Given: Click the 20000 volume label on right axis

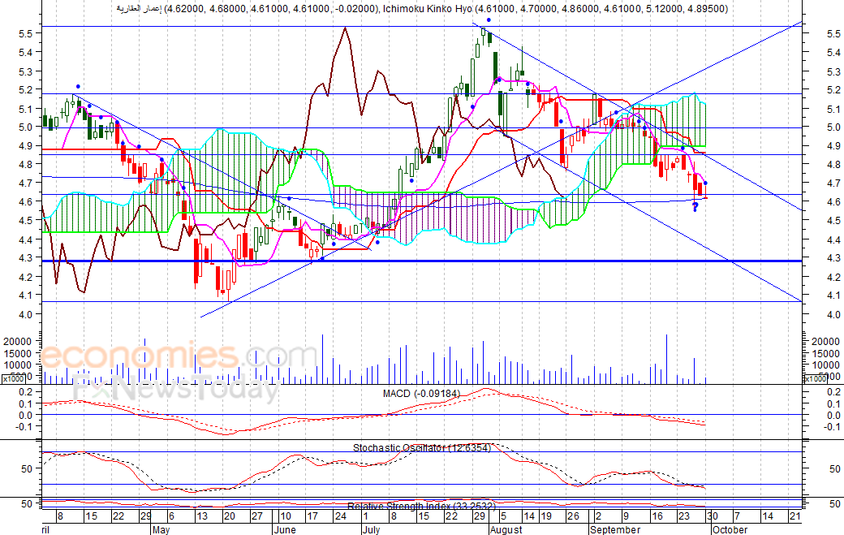Looking at the screenshot, I should (x=821, y=342).
